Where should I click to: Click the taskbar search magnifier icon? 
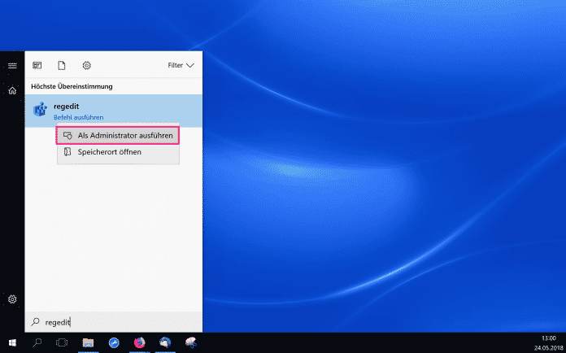(x=37, y=343)
